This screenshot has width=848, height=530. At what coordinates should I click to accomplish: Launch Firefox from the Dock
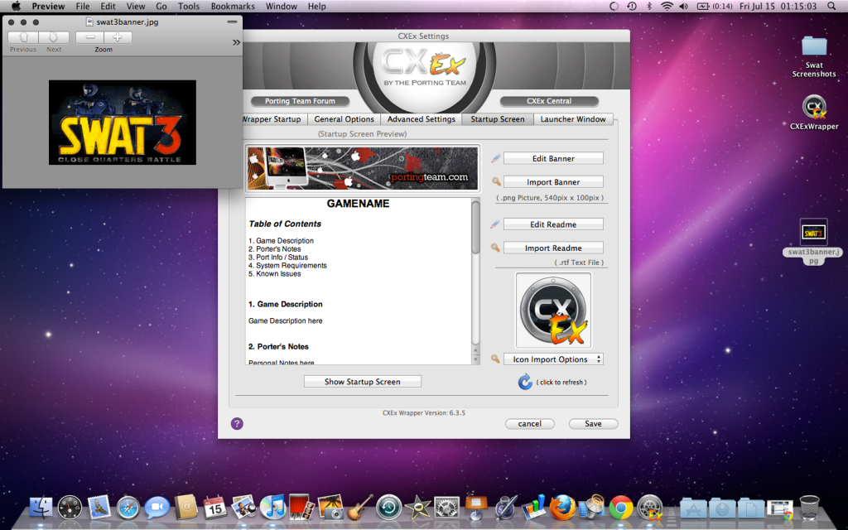(x=563, y=508)
